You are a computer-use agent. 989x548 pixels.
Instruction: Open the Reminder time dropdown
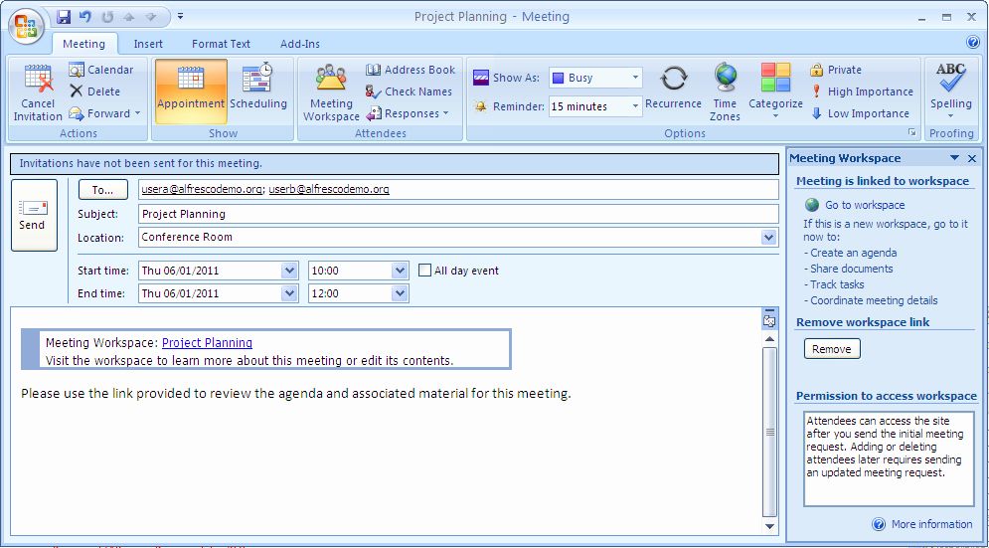click(x=635, y=106)
